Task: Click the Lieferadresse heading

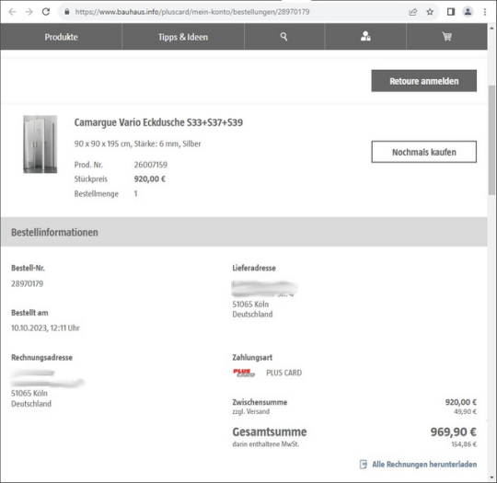Action: tap(254, 268)
